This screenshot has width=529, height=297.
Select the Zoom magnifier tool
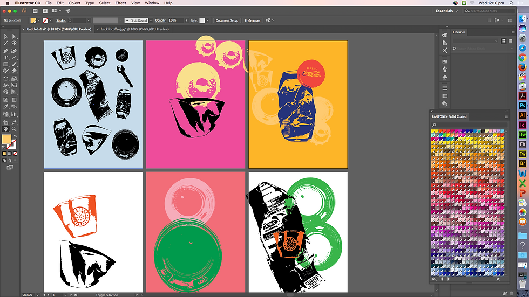click(14, 129)
